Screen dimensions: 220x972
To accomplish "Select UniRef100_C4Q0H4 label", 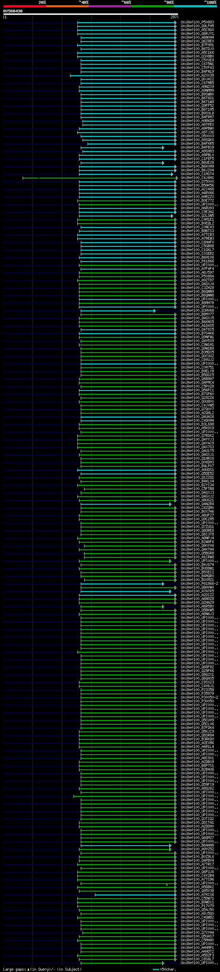I will (x=197, y=420).
